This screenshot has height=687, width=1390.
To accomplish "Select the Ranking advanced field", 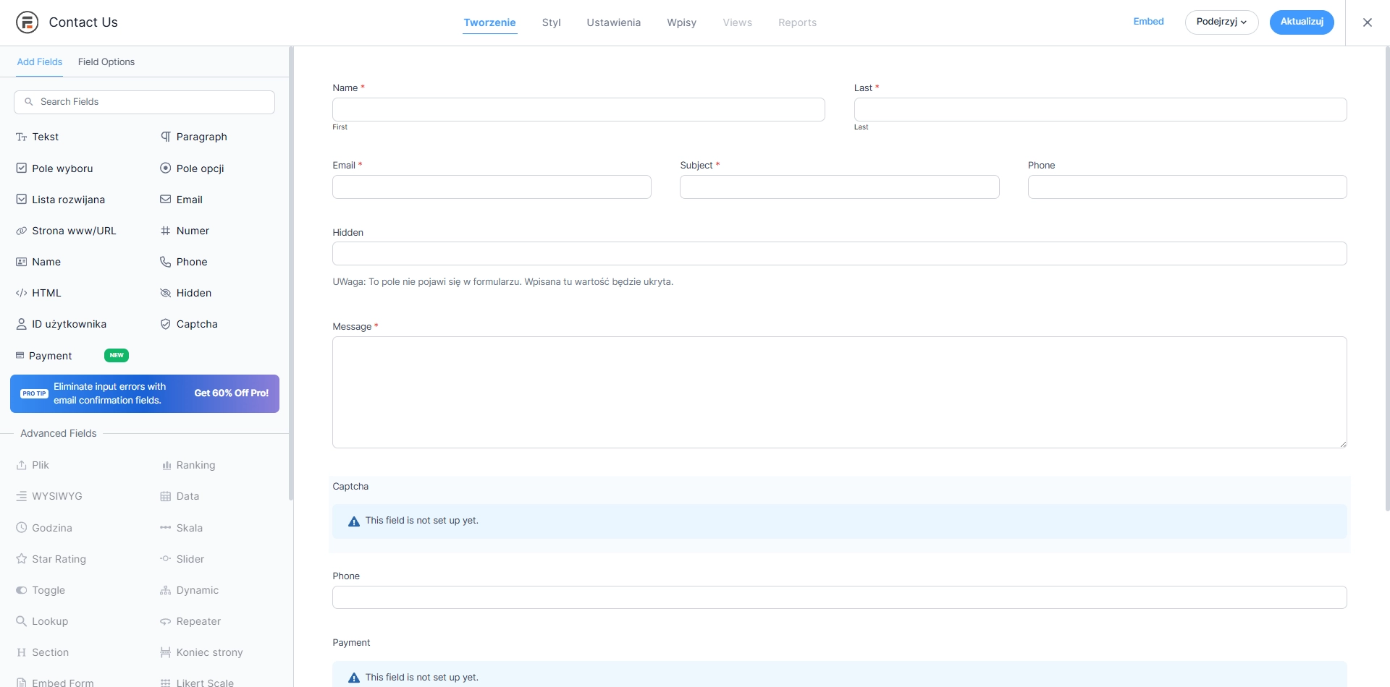I will [188, 465].
